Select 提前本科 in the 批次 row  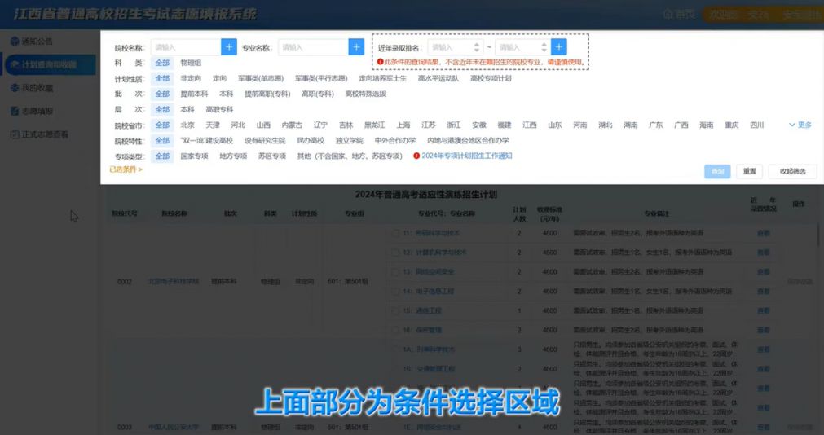pos(195,94)
